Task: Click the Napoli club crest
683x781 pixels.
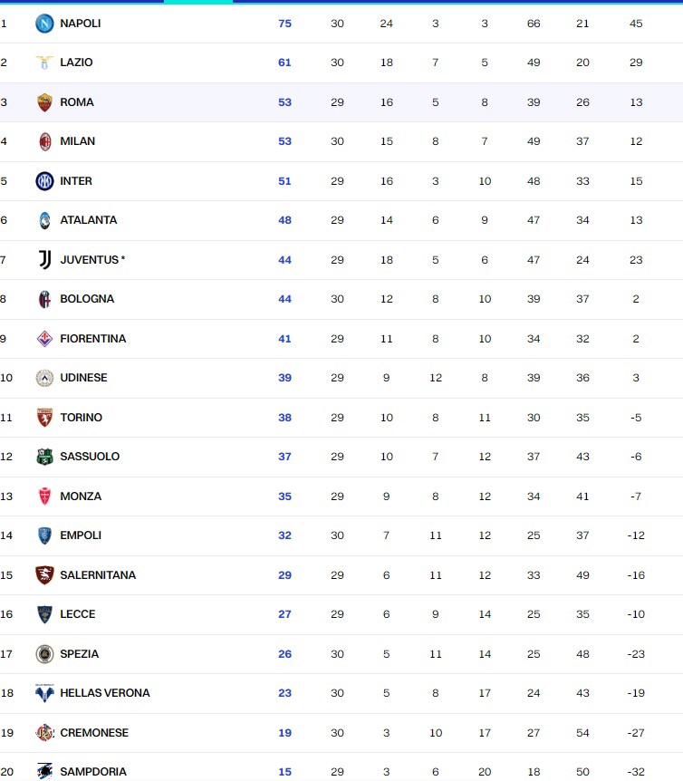Action: (44, 24)
